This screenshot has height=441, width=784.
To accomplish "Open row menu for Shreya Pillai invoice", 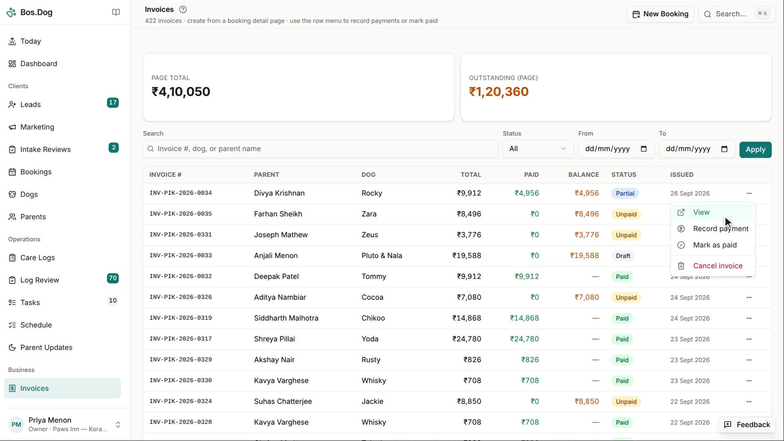I will [x=749, y=339].
